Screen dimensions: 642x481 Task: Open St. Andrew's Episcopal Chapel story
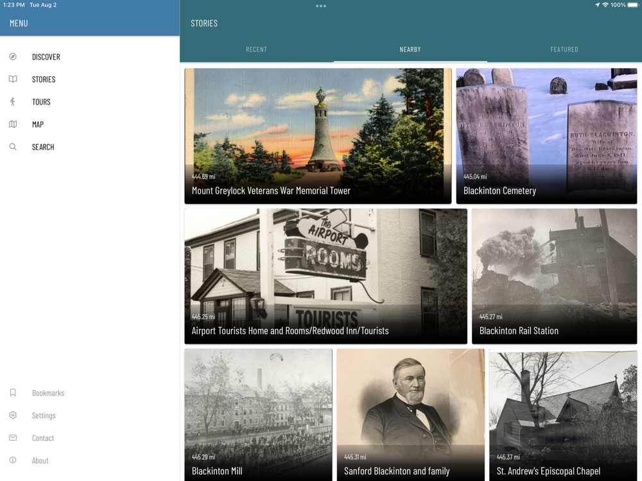pos(563,415)
